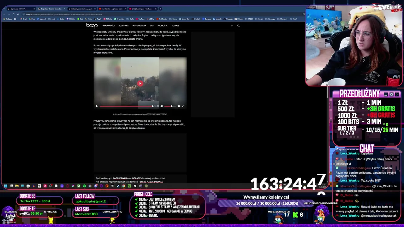This screenshot has width=404, height=227.
Task: Expand the STOCK bookmarks folder
Action: [249, 19]
